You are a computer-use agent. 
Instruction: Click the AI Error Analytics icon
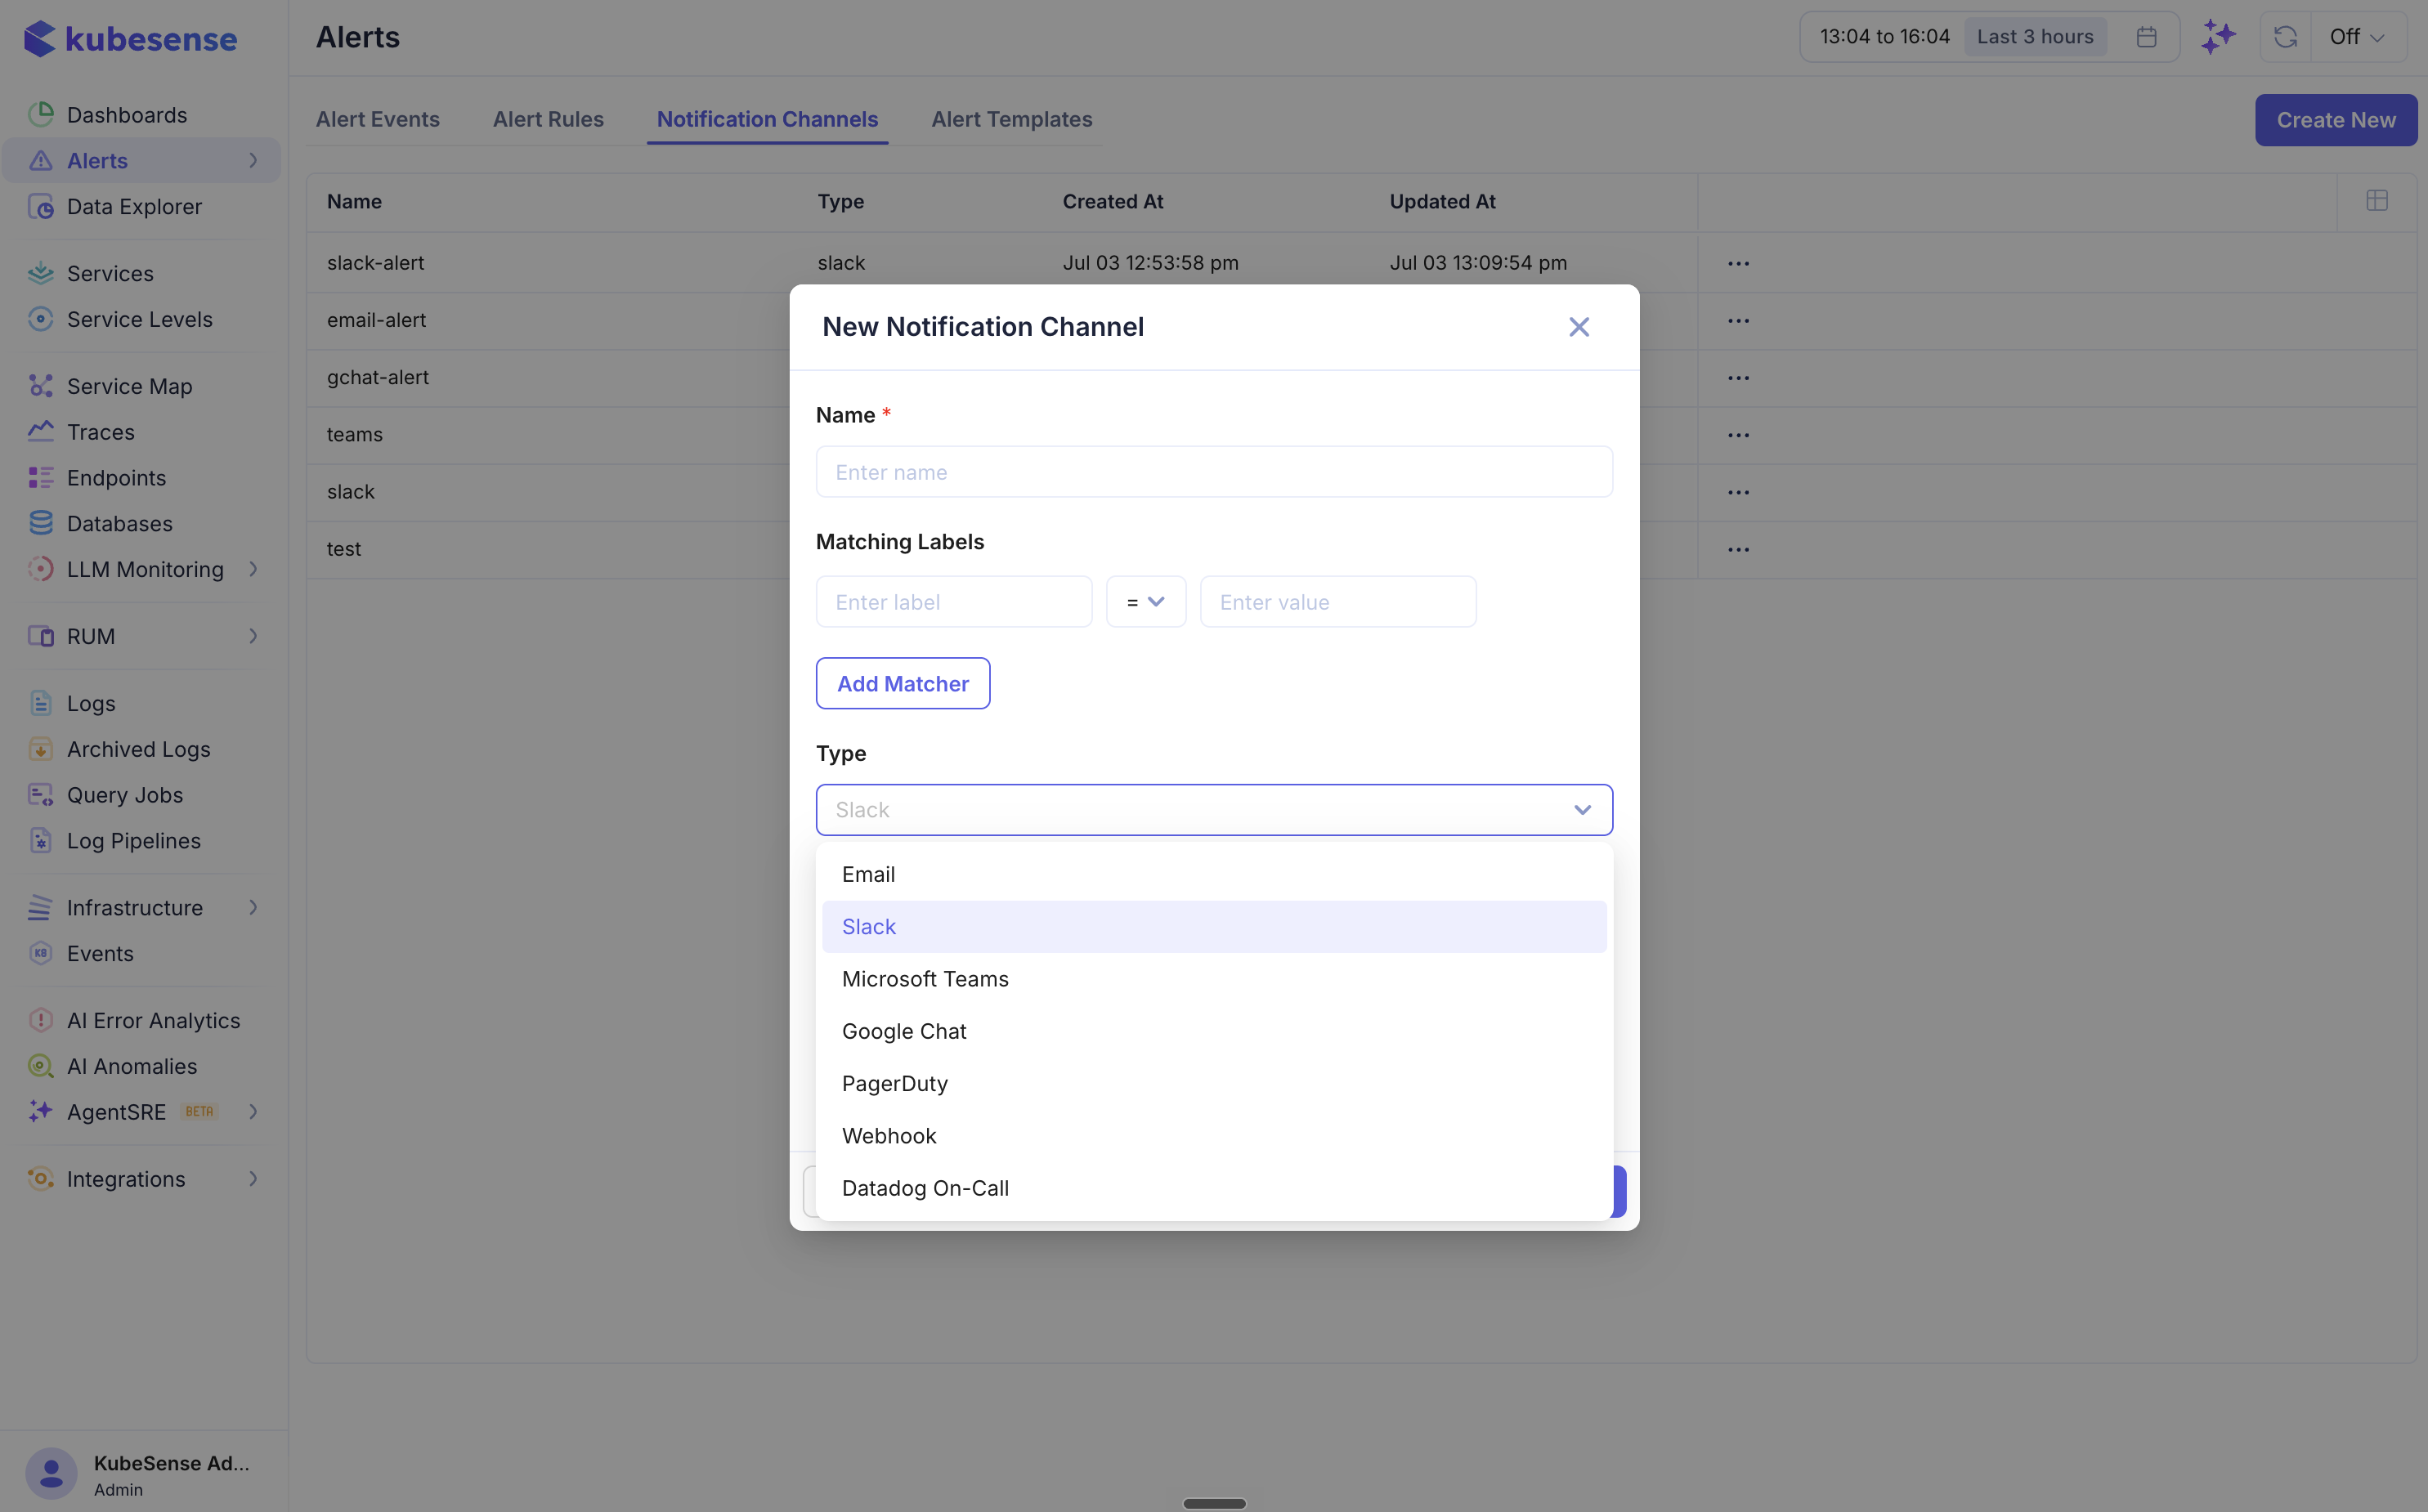point(41,1020)
